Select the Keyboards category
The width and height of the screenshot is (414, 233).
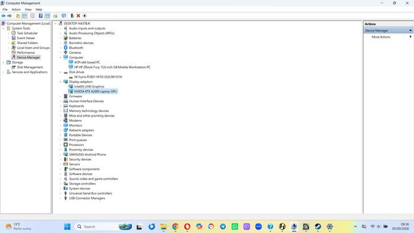click(76, 106)
